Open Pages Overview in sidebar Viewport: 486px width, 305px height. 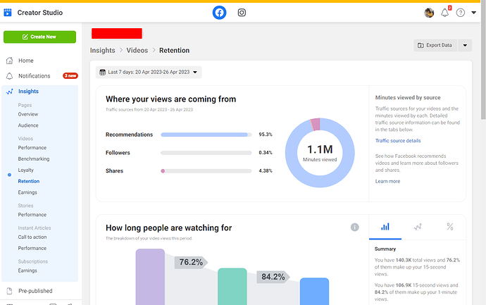28,114
